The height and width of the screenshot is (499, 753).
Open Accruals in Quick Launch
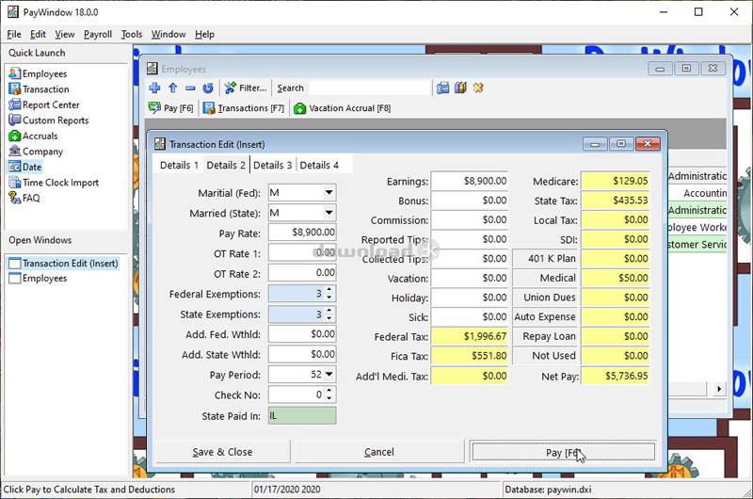[33, 136]
